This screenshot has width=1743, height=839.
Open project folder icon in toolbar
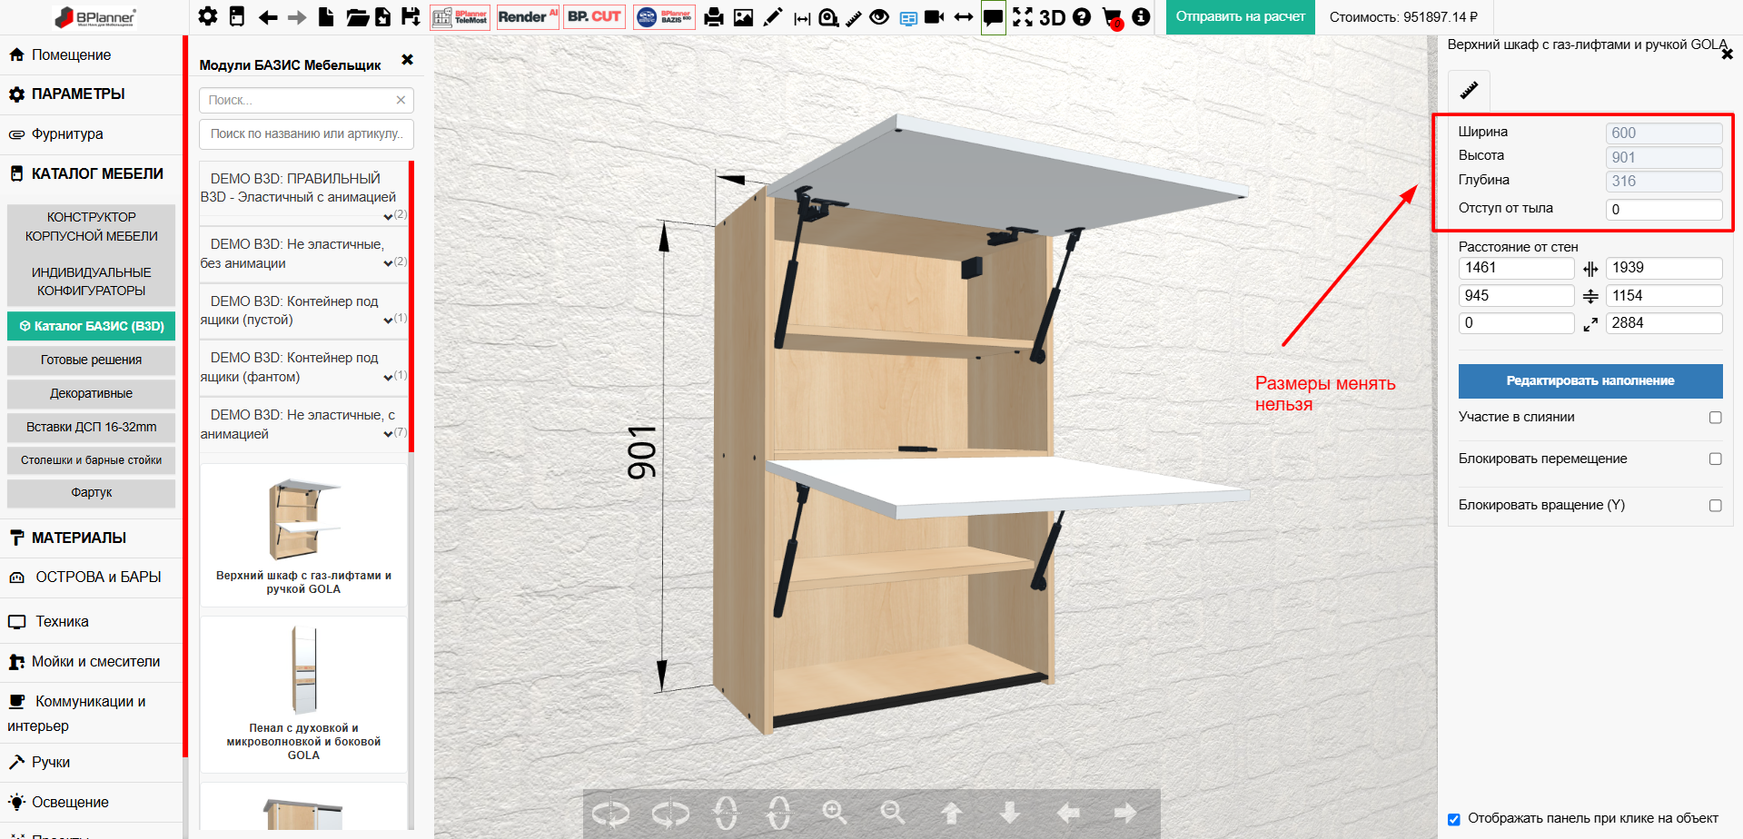coord(357,17)
